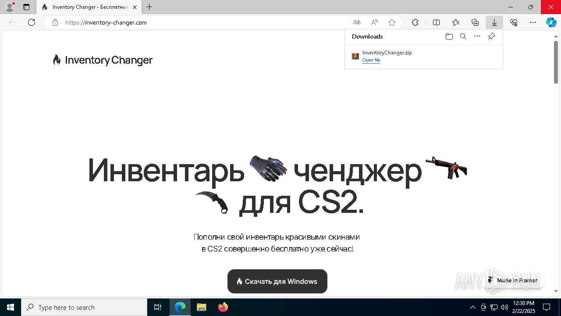Screen dimensions: 561x316
Task: Open Browser essentials heart icon
Action: coord(514,22)
